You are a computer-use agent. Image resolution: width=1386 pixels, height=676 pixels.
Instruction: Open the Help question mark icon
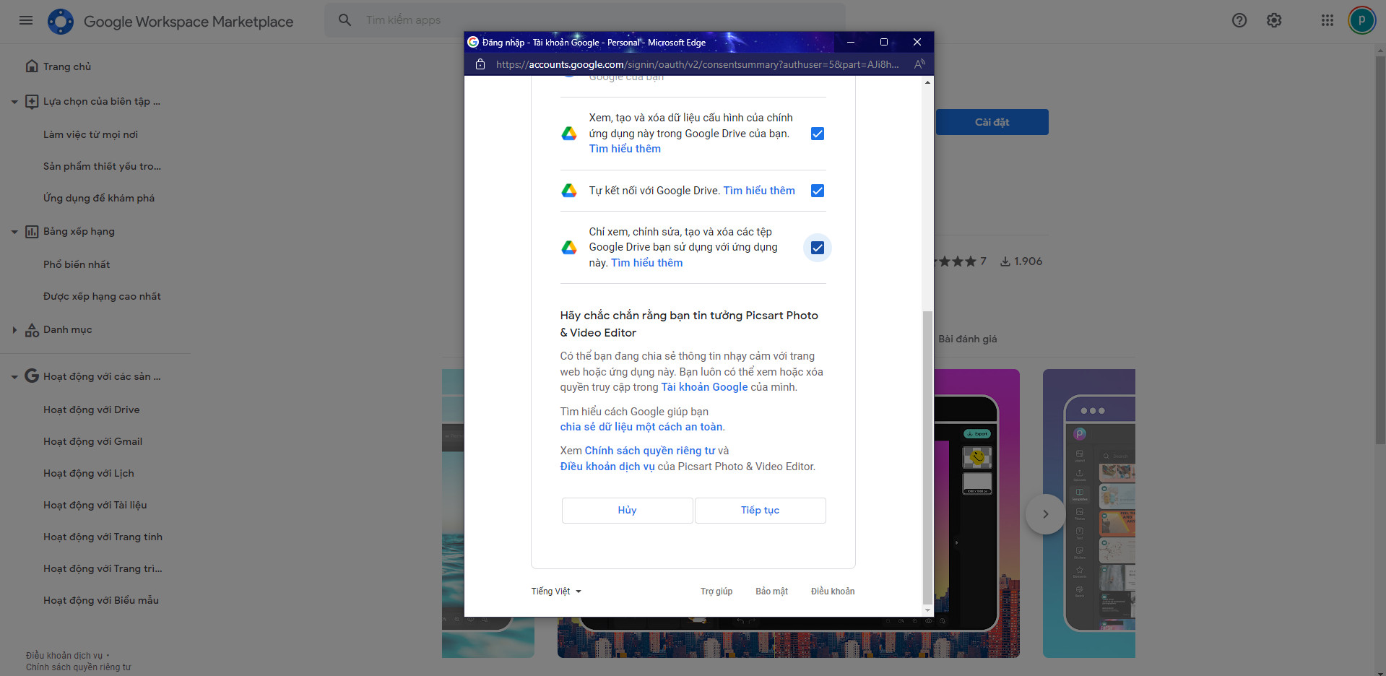pyautogui.click(x=1239, y=20)
